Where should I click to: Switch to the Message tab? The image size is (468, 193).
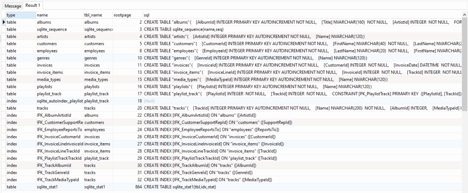[13, 5]
